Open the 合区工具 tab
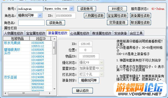This screenshot has height=98, width=168. coord(136,33)
